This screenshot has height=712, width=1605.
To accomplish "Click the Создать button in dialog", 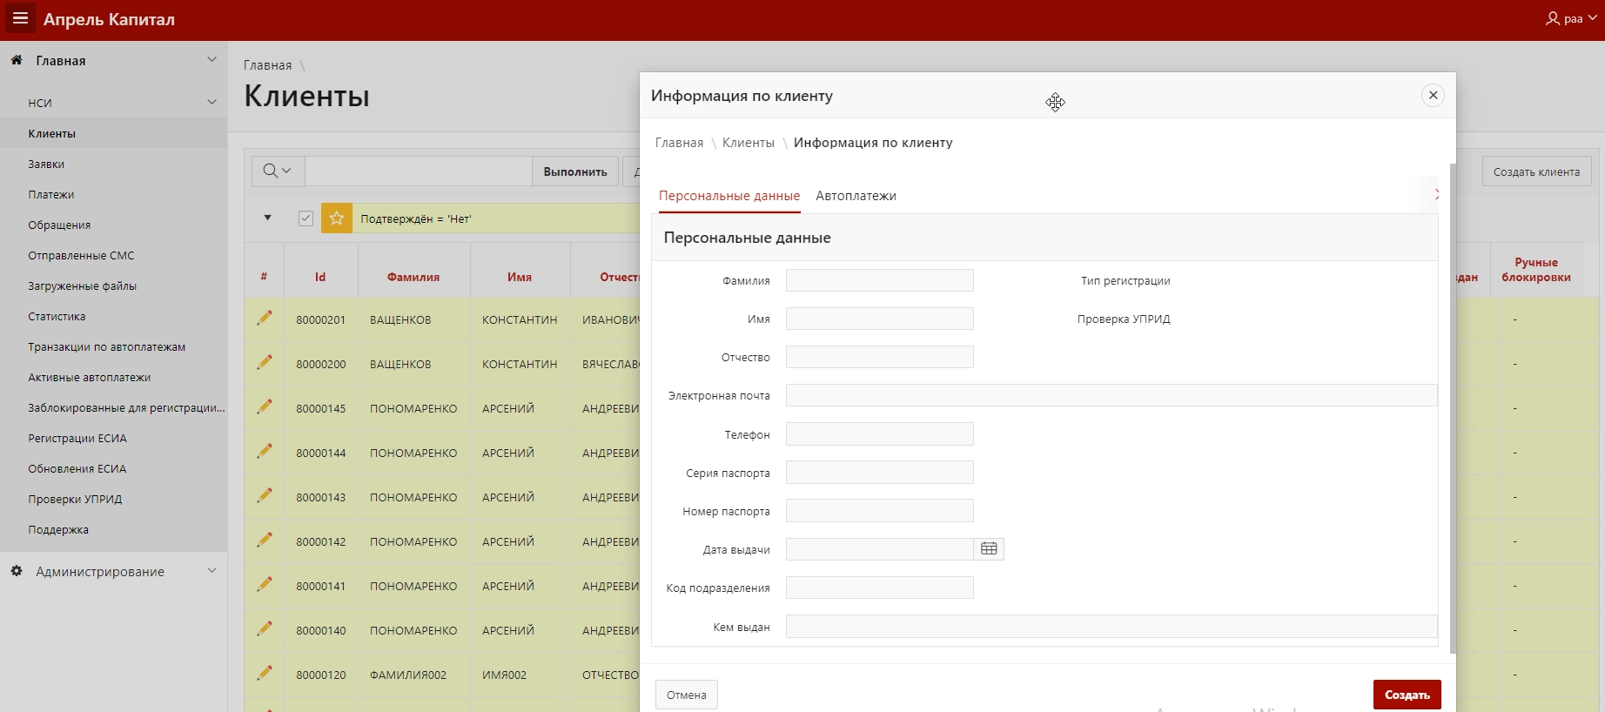I will coord(1407,695).
